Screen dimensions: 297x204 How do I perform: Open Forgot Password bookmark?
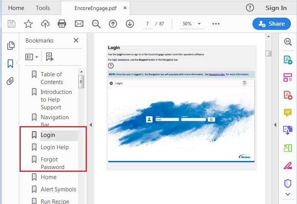[53, 163]
